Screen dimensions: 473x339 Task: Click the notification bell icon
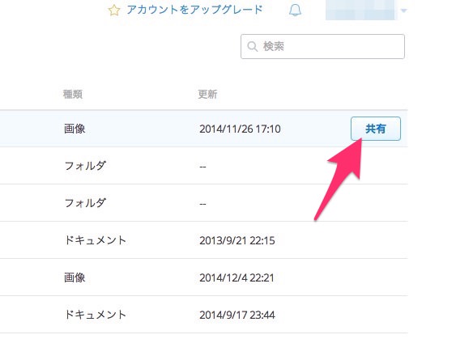click(295, 11)
